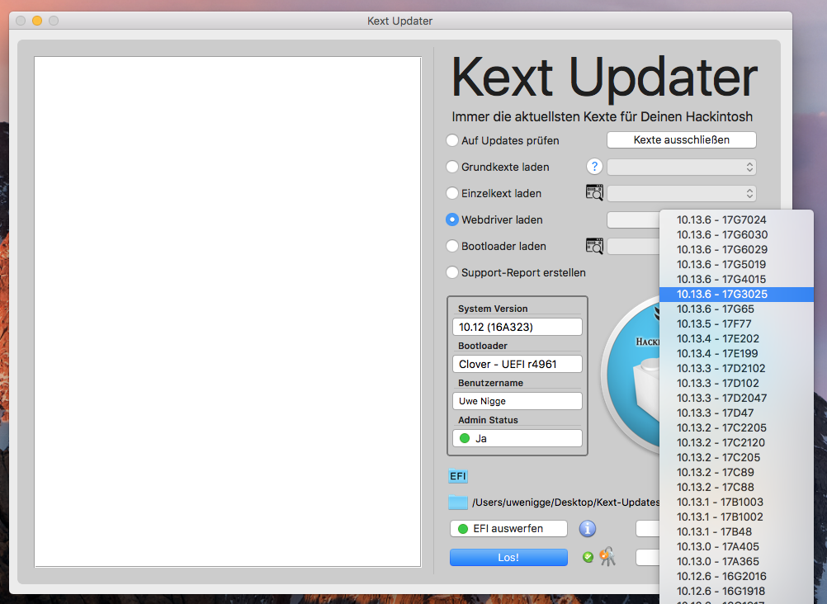Choose webdriver 10.13.4 - 17E199
The image size is (827, 604).
tap(736, 353)
